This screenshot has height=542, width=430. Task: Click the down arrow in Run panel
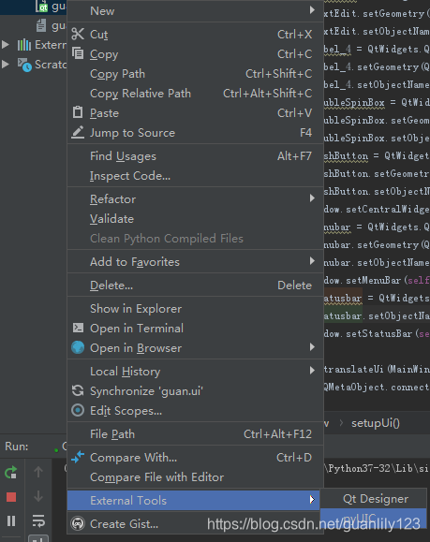click(38, 496)
